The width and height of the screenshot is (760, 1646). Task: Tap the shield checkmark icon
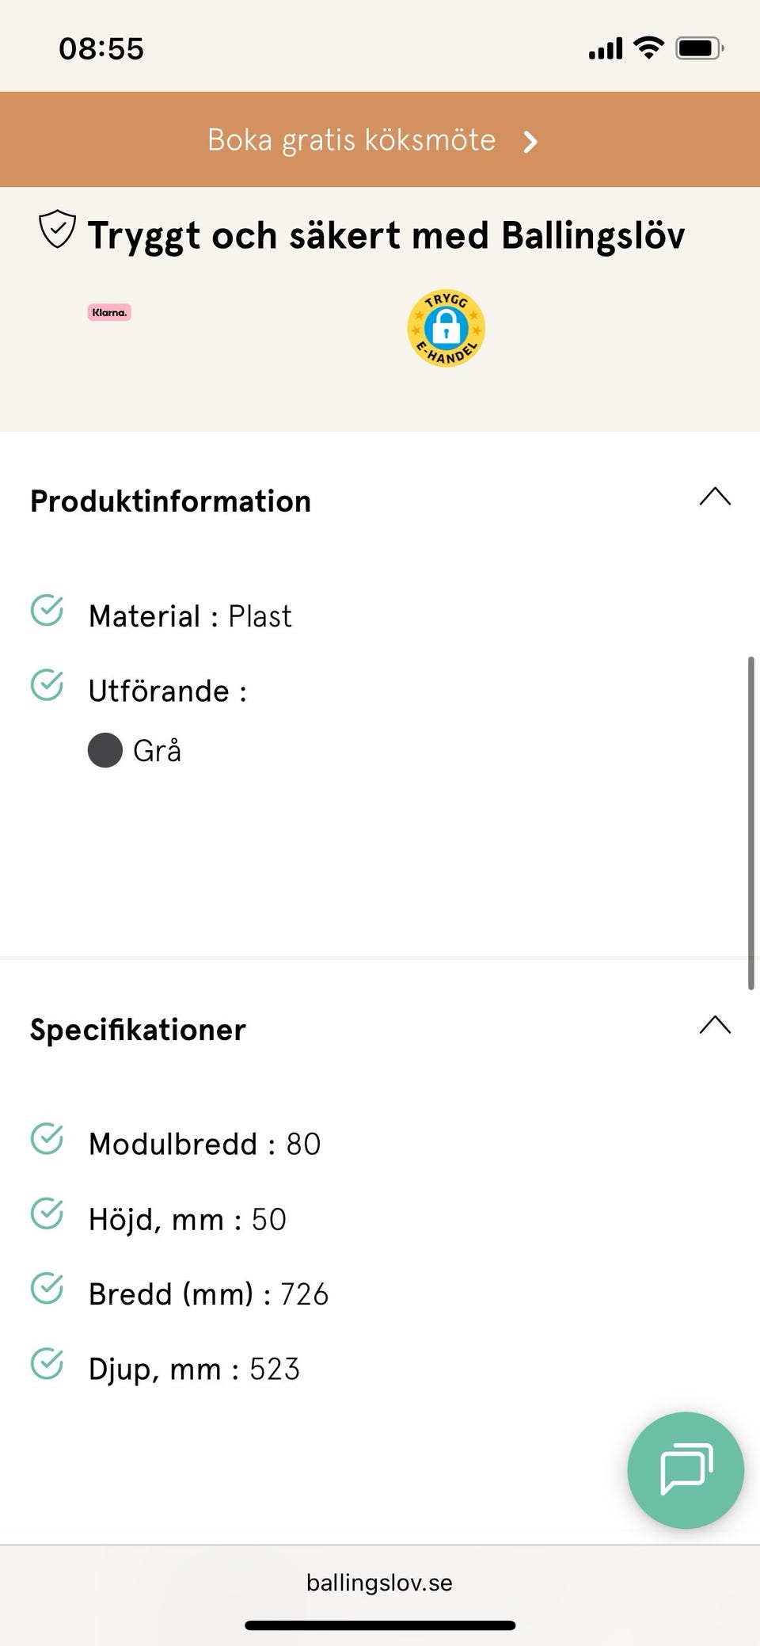[57, 230]
